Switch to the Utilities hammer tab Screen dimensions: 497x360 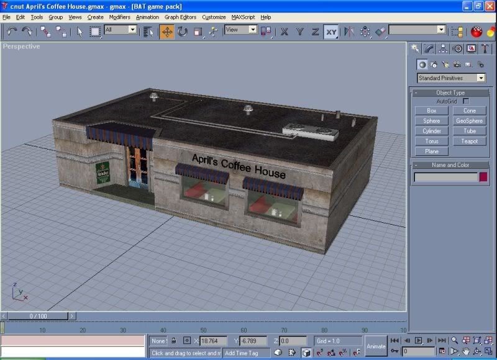coord(485,48)
